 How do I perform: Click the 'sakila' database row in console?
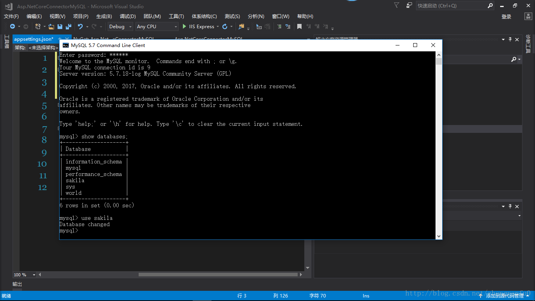75,180
